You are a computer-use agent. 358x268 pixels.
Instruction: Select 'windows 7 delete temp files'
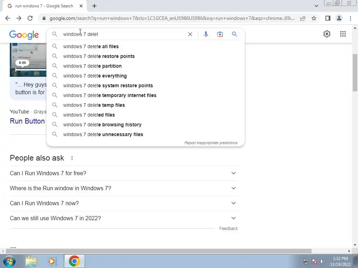tap(145, 105)
